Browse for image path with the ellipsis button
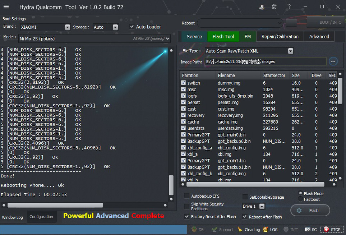Screen dimensions: 346x235 click(x=333, y=61)
